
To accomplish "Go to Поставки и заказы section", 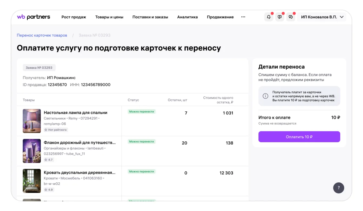I will tap(150, 17).
